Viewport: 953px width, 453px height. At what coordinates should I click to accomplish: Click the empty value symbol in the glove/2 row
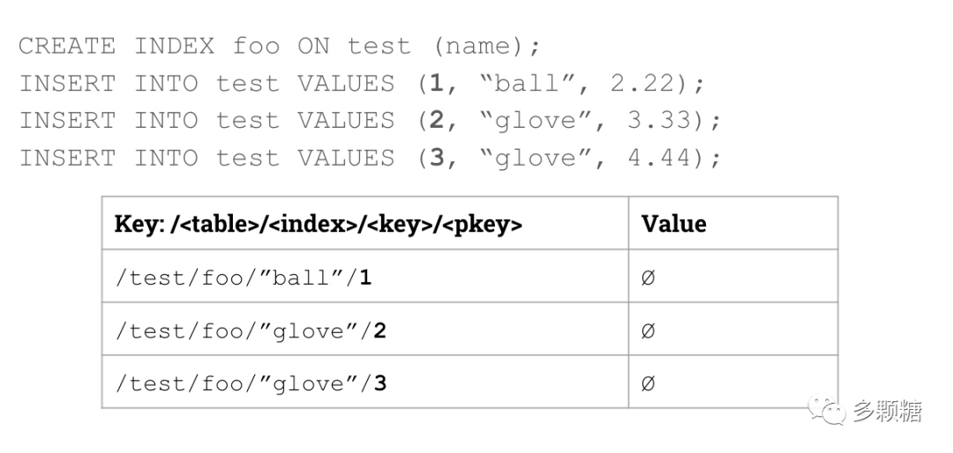coord(649,330)
